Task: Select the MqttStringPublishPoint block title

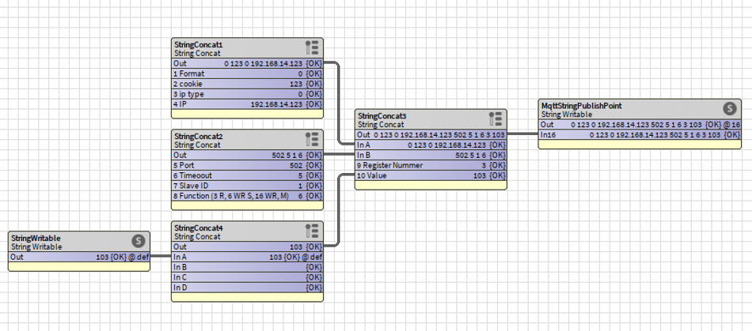Action: 581,106
